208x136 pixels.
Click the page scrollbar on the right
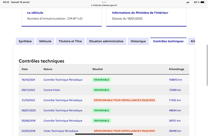pyautogui.click(x=207, y=65)
